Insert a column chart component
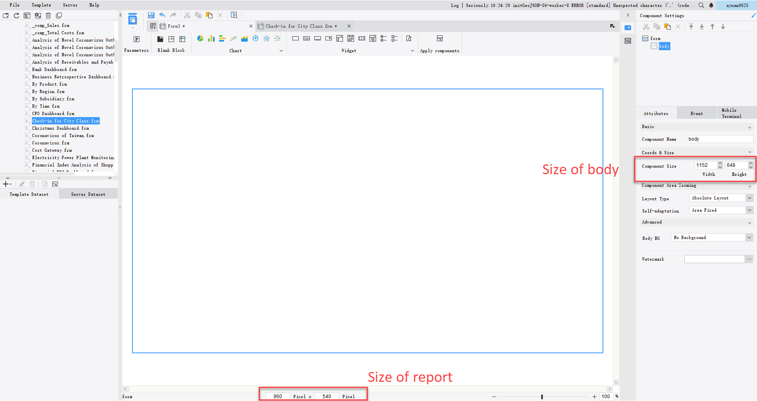The height and width of the screenshot is (401, 757). [x=211, y=38]
